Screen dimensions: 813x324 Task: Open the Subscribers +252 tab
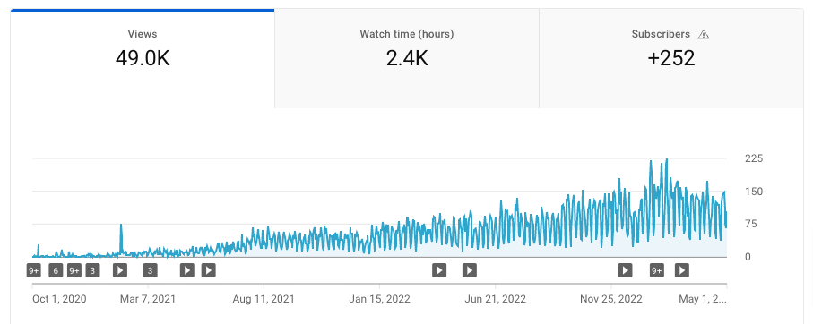[x=671, y=58]
